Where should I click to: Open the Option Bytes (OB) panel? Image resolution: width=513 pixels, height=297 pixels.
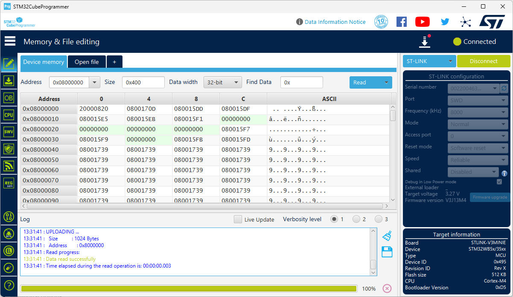point(9,98)
